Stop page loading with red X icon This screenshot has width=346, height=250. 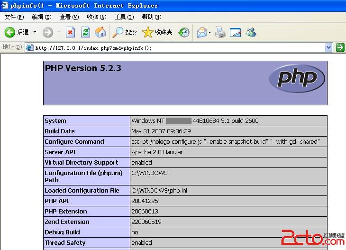click(x=70, y=32)
